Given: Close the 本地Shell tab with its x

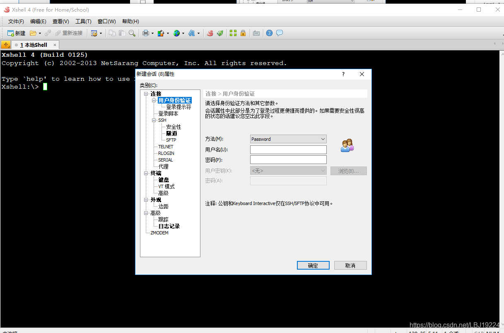Looking at the screenshot, I should [x=55, y=45].
